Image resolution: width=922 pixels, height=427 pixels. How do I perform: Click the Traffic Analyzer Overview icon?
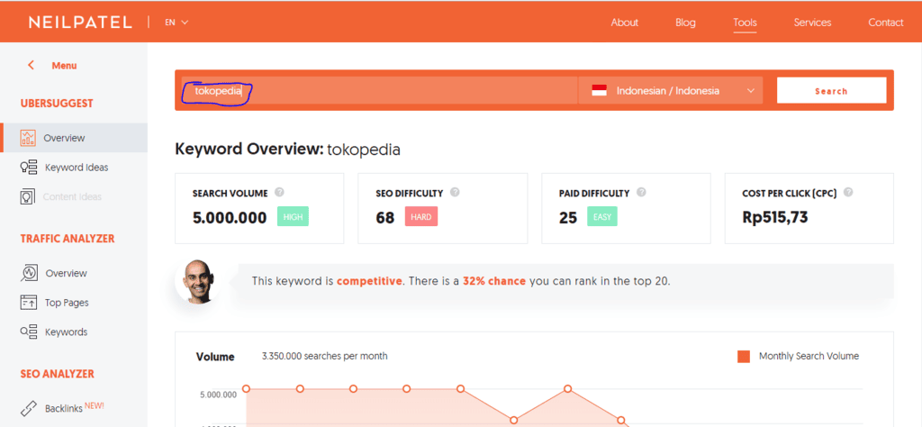pos(30,273)
